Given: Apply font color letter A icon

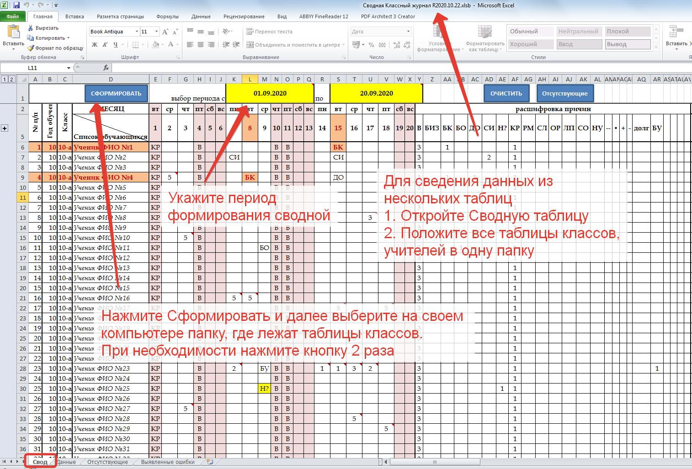Looking at the screenshot, I should tap(171, 44).
